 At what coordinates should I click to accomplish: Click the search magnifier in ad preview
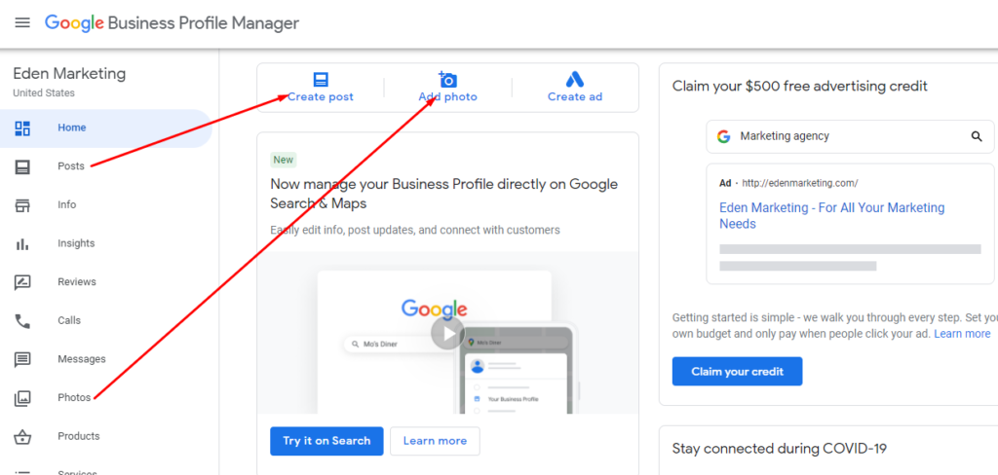[x=977, y=137]
